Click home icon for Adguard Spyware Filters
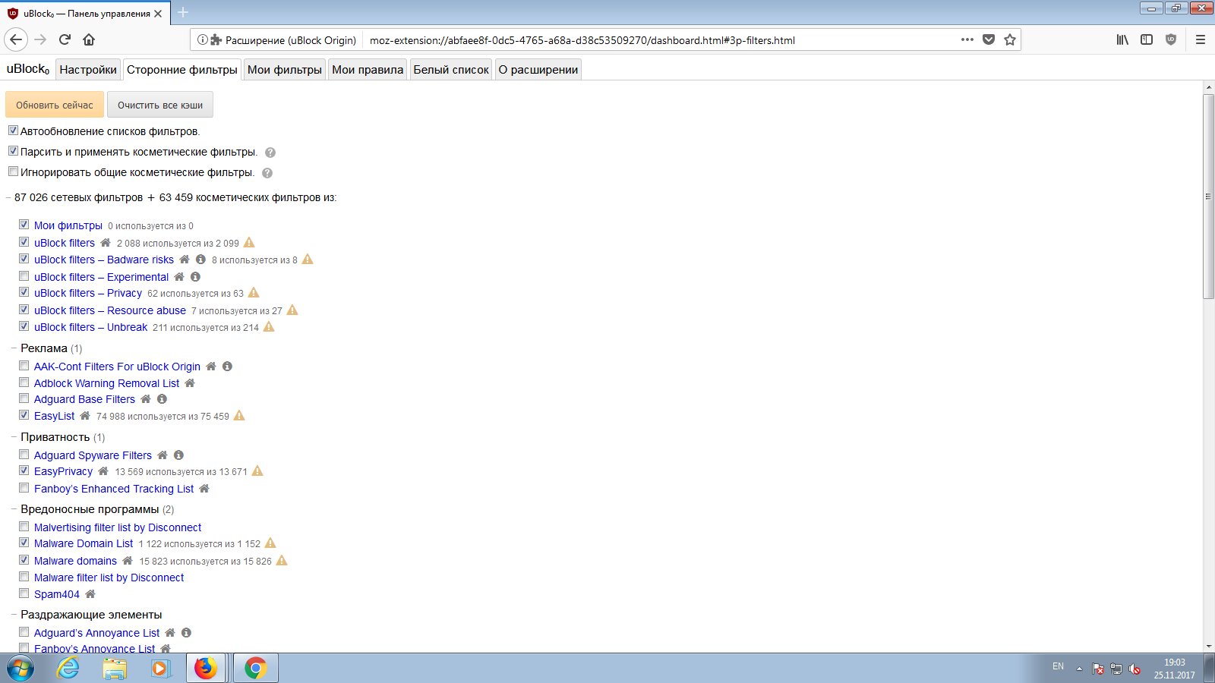The width and height of the screenshot is (1215, 683). click(163, 455)
